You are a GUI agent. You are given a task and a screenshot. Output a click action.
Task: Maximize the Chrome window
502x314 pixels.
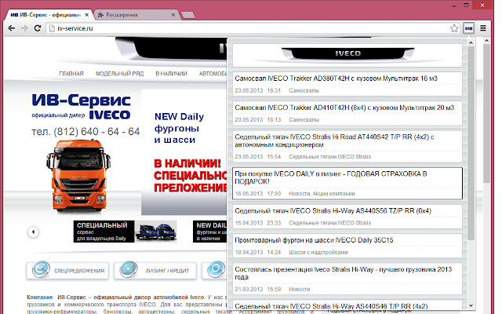467,5
